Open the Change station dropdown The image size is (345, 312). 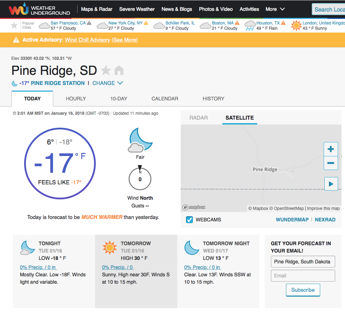tap(108, 83)
